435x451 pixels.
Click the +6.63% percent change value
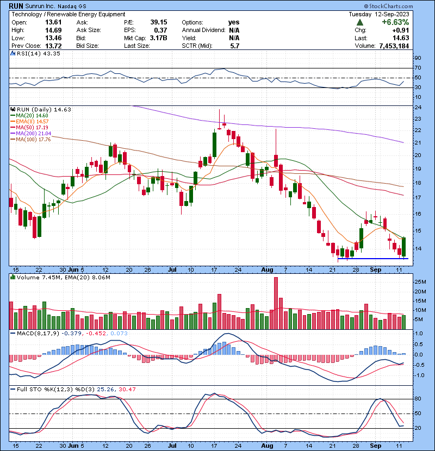(x=395, y=22)
